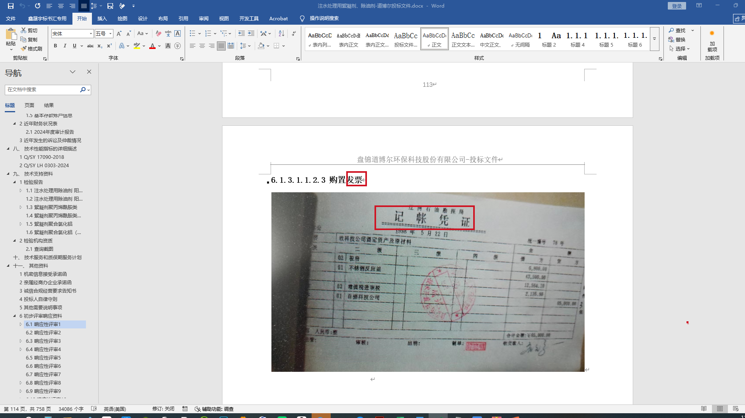Viewport: 745px width, 418px height.
Task: Switch to the 布局 (Layout) ribbon tab
Action: tap(163, 18)
